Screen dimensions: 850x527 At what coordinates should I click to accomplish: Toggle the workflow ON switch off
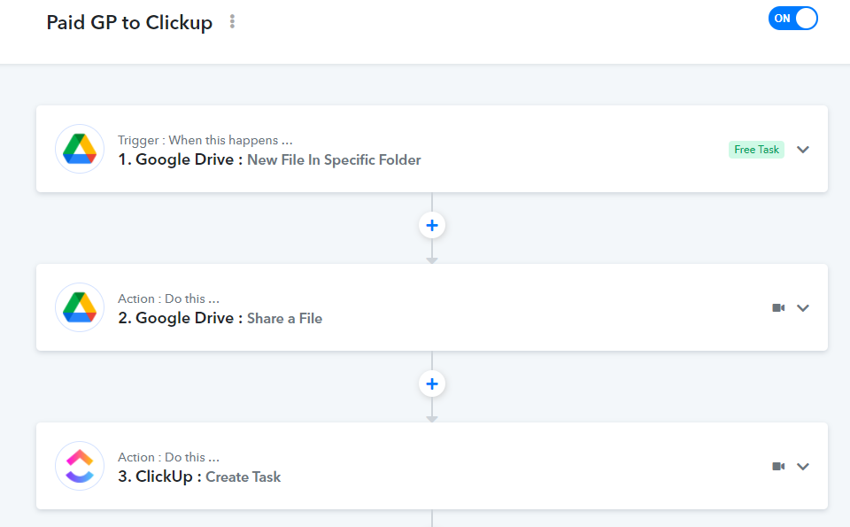tap(792, 19)
